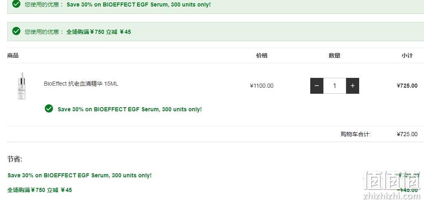Click the ¥1100.00 unit price

tap(262, 86)
